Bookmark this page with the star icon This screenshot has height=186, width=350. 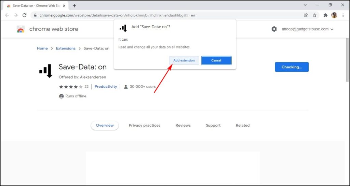[315, 15]
